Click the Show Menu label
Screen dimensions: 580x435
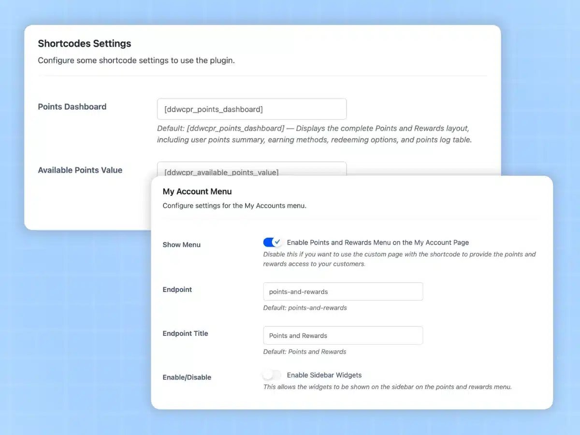181,245
